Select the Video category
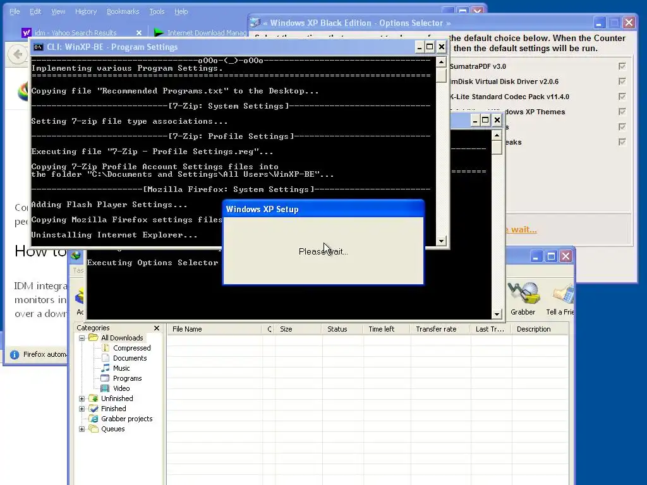The image size is (647, 485). pyautogui.click(x=121, y=388)
